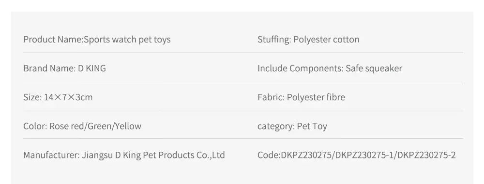The height and width of the screenshot is (184, 484).
Task: Click the Code DKPZ230275 product codes line
Action: coord(357,155)
